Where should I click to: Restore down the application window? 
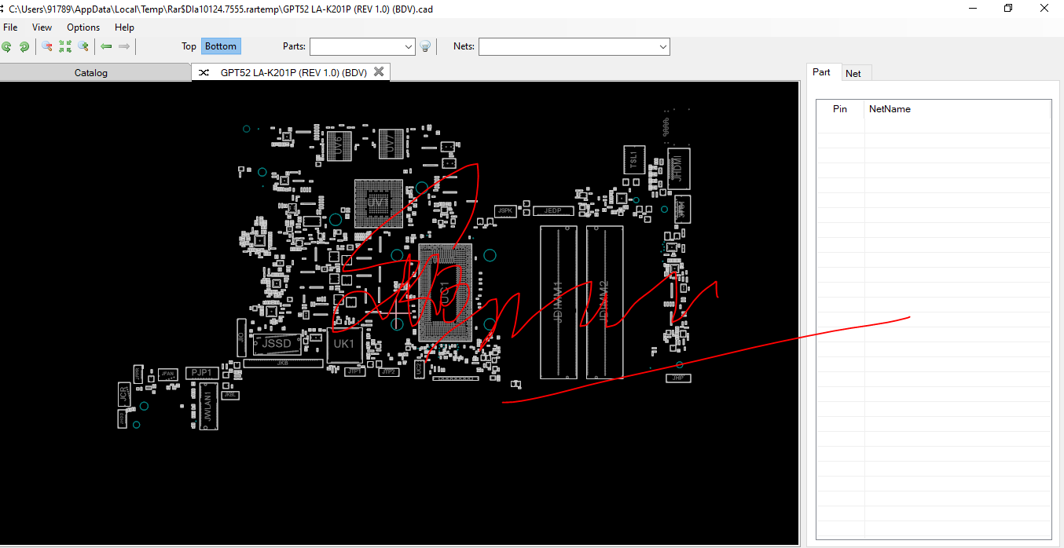tap(1007, 8)
